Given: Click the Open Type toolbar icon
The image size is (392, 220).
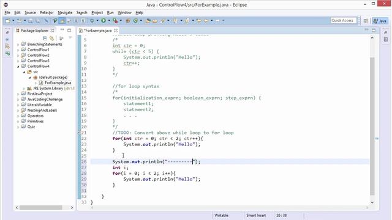Looking at the screenshot, I should pos(148,21).
